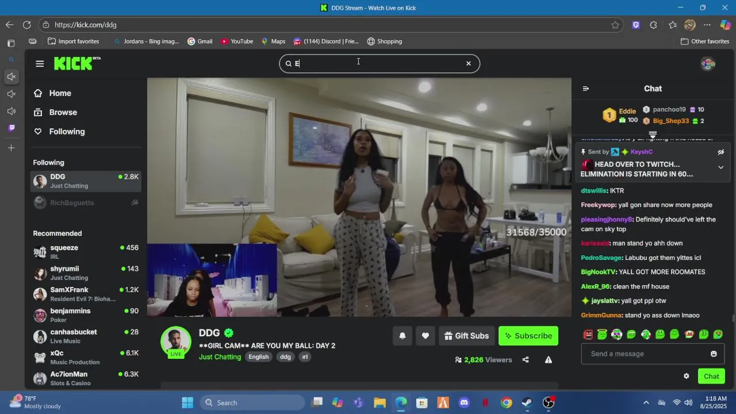This screenshot has width=736, height=414.
Task: Open YouTube bookmark
Action: (237, 41)
